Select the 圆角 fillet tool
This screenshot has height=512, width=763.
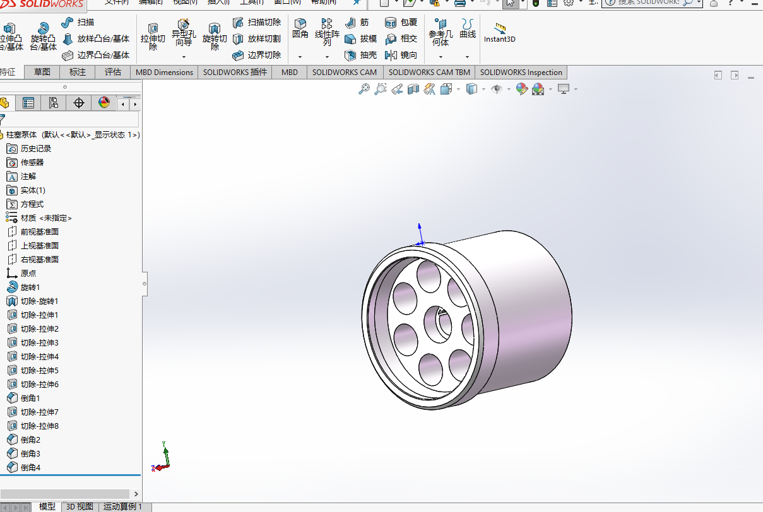click(x=300, y=29)
